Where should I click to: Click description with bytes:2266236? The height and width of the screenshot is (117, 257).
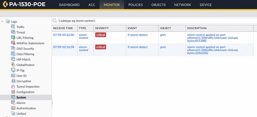pyautogui.click(x=213, y=50)
